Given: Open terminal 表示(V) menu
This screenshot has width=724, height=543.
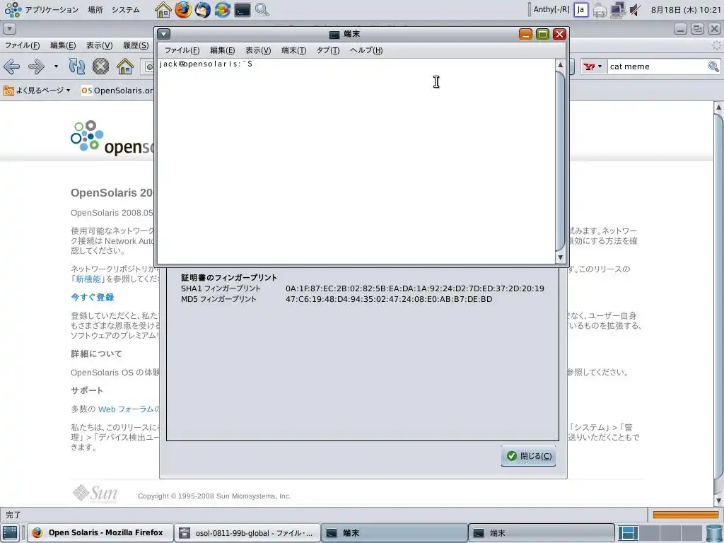Looking at the screenshot, I should [257, 50].
